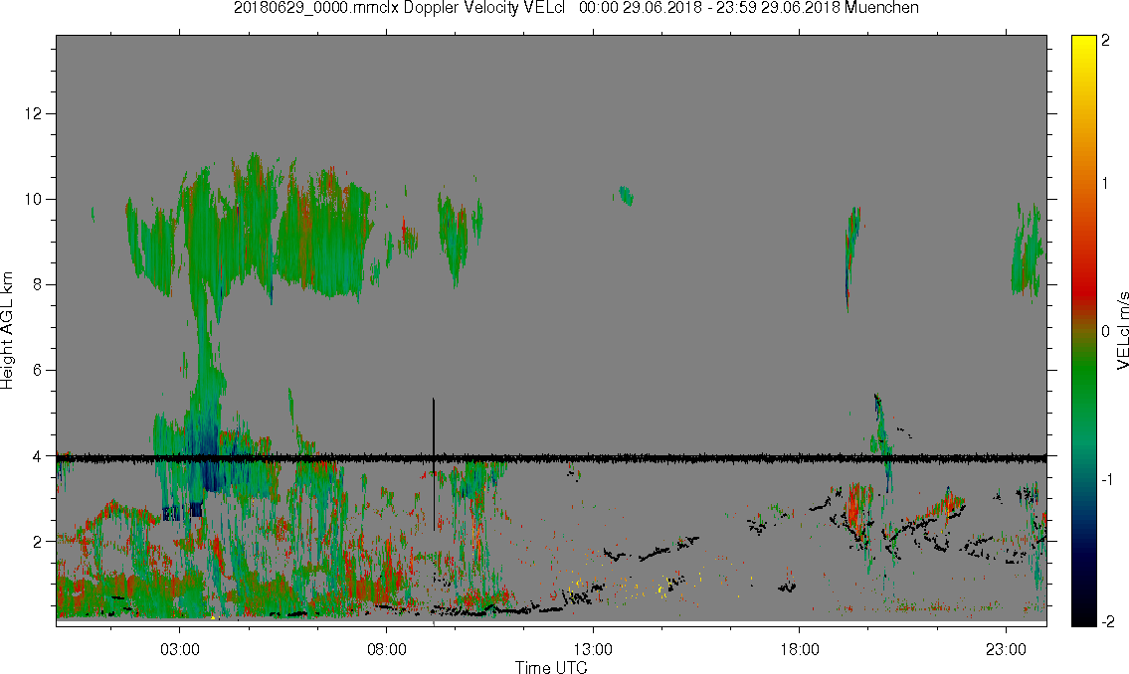Click the 10 km height label
This screenshot has width=1129, height=674.
tap(33, 199)
